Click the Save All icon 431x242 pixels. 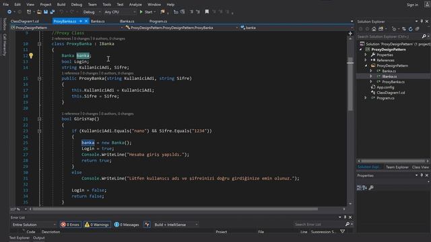(x=53, y=12)
